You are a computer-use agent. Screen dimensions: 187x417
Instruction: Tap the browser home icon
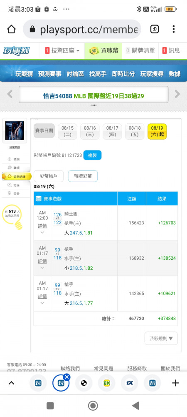point(11,29)
